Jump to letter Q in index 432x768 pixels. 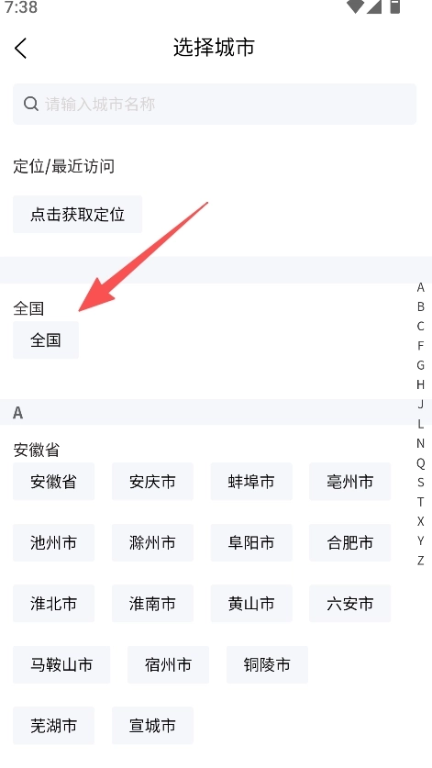[420, 462]
